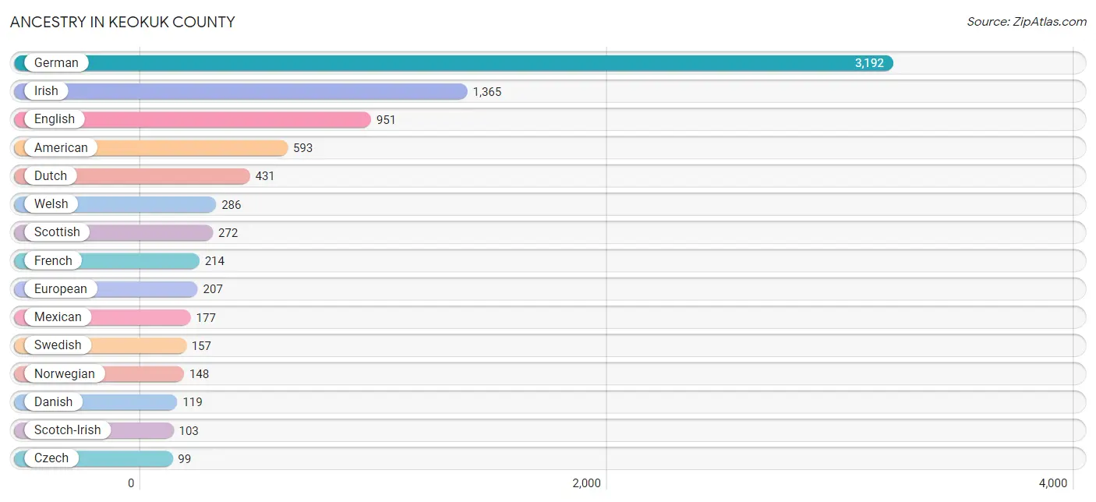Select the 286 value beside Welsh
1096x502 pixels.
coord(232,205)
